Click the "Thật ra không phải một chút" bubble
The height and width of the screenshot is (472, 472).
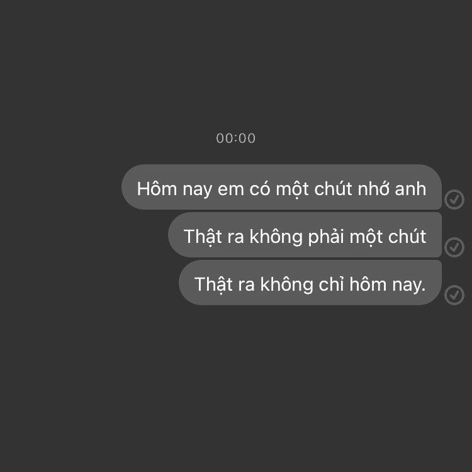coord(305,235)
